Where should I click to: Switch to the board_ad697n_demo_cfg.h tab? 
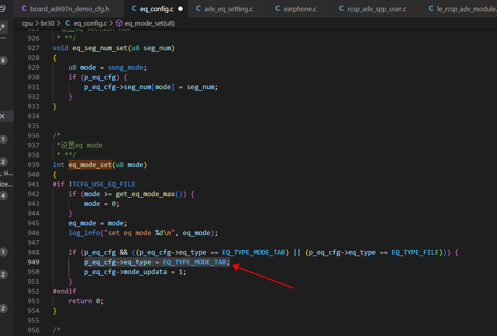pos(66,9)
